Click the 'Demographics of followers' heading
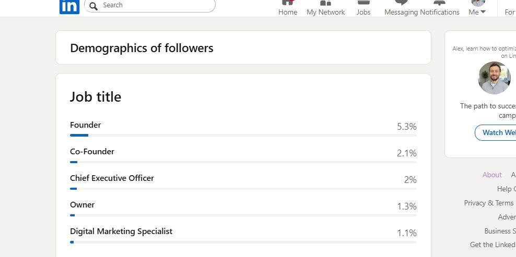 pyautogui.click(x=142, y=48)
